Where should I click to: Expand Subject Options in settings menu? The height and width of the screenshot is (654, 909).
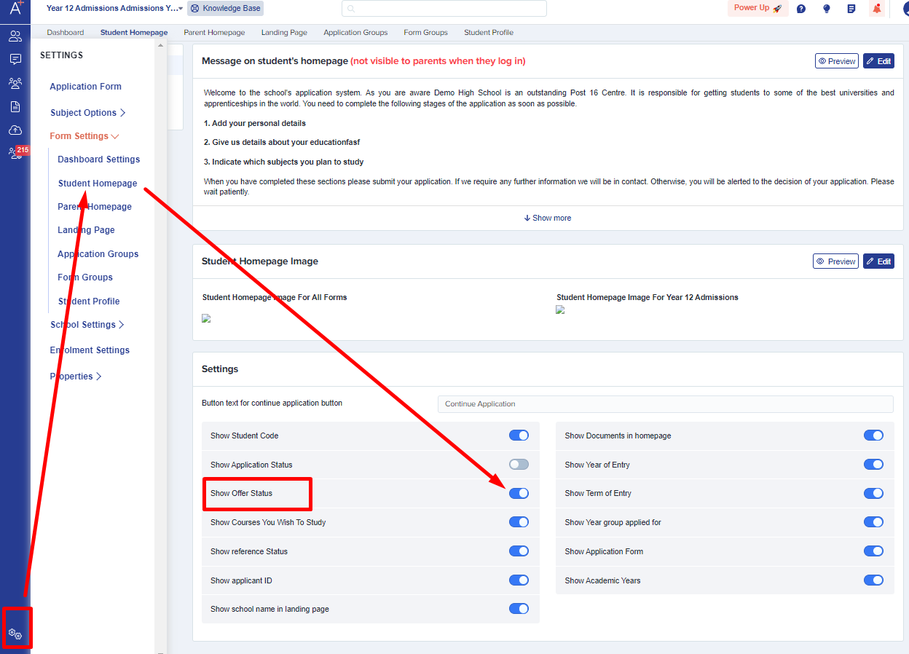[x=87, y=113]
